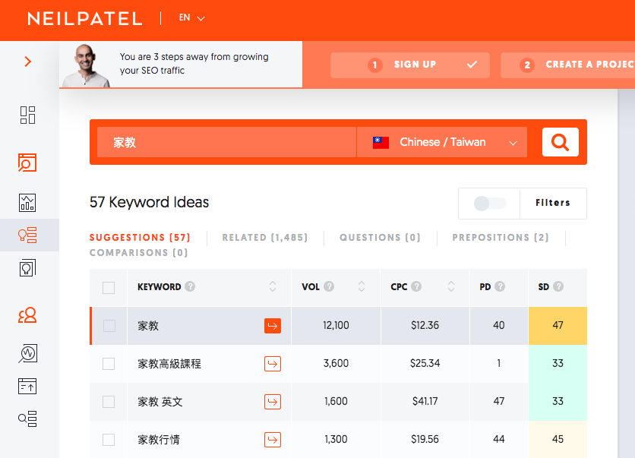Viewport: 635px width, 458px height.
Task: Click the help icon next to VOL
Action: 329,287
